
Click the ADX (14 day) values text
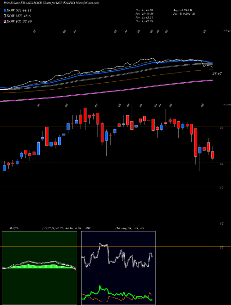coord(130,228)
